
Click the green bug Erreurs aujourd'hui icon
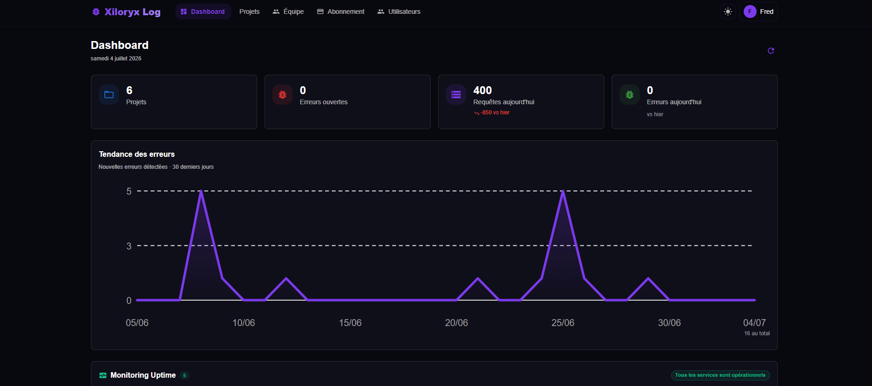pyautogui.click(x=630, y=95)
